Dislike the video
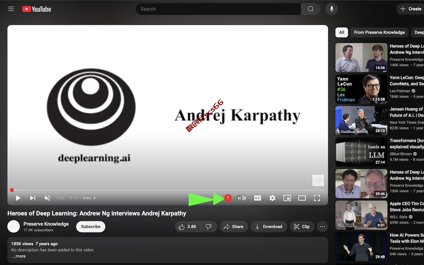The height and width of the screenshot is (265, 424). click(209, 227)
